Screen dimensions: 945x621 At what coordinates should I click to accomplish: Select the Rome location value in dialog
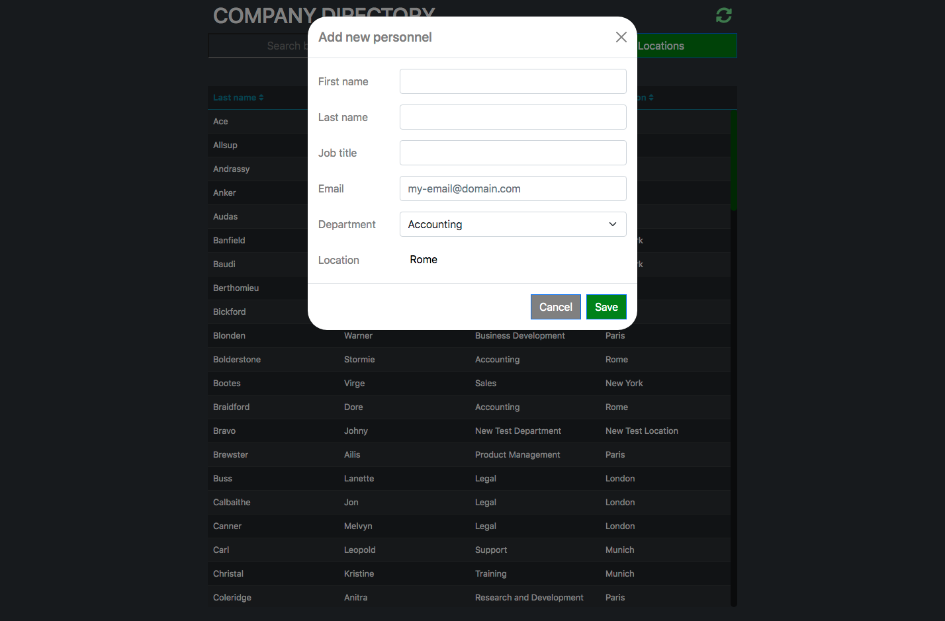pyautogui.click(x=424, y=260)
